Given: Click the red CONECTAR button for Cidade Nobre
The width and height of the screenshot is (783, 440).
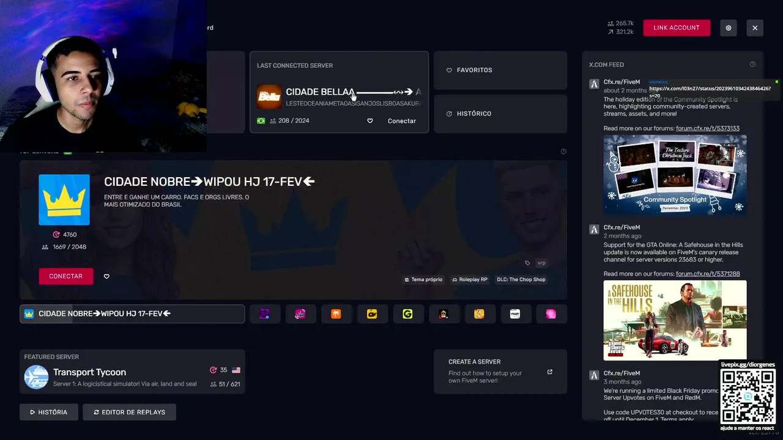Looking at the screenshot, I should click(66, 276).
